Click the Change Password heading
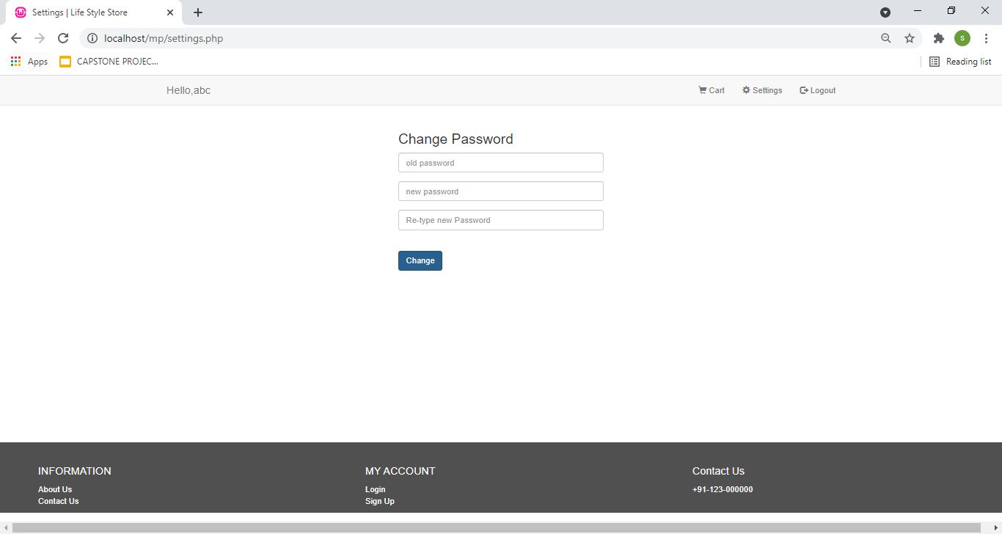Screen dimensions: 1002x534 point(456,139)
